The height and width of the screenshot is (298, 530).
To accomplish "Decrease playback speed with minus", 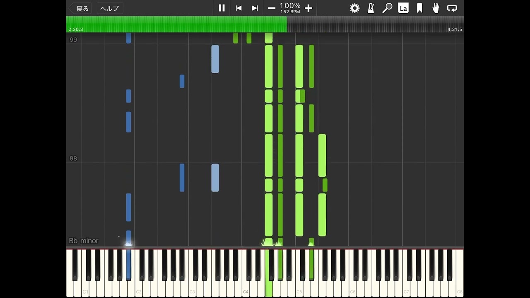I will coord(272,8).
